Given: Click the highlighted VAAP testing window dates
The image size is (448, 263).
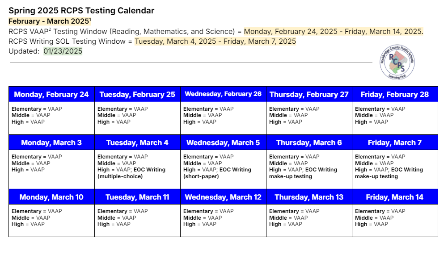Looking at the screenshot, I should coord(333,31).
